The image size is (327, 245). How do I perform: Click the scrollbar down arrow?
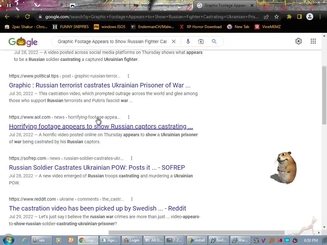coord(324,227)
